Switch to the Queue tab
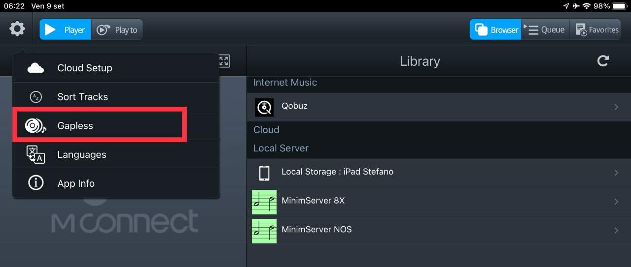This screenshot has width=631, height=267. pos(545,30)
